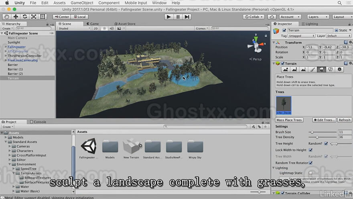Viewport: 353px width, 199px height.
Task: Select the Rect transform tool
Action: coord(43,17)
